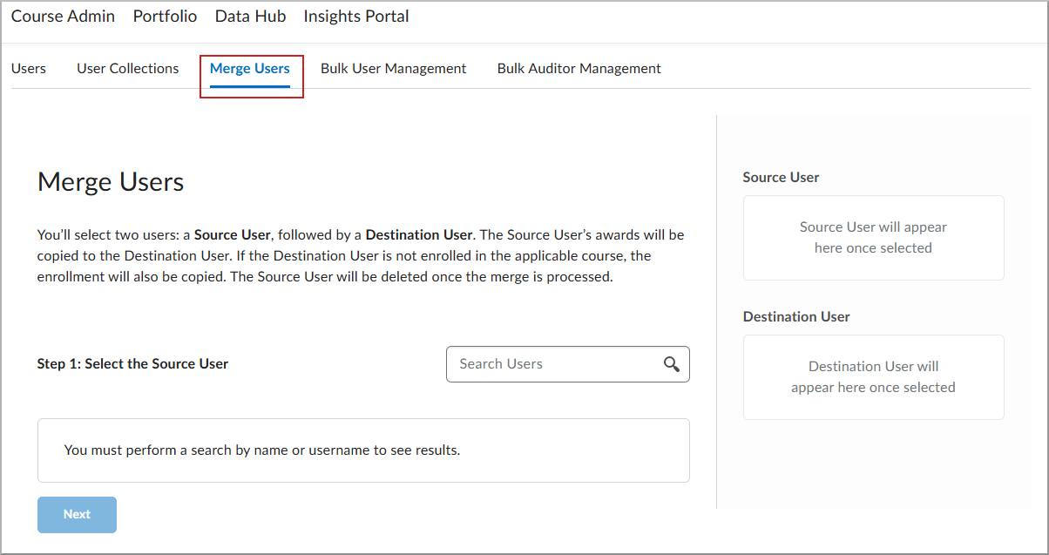
Task: Open Course Admin from the navigation bar
Action: pos(62,16)
